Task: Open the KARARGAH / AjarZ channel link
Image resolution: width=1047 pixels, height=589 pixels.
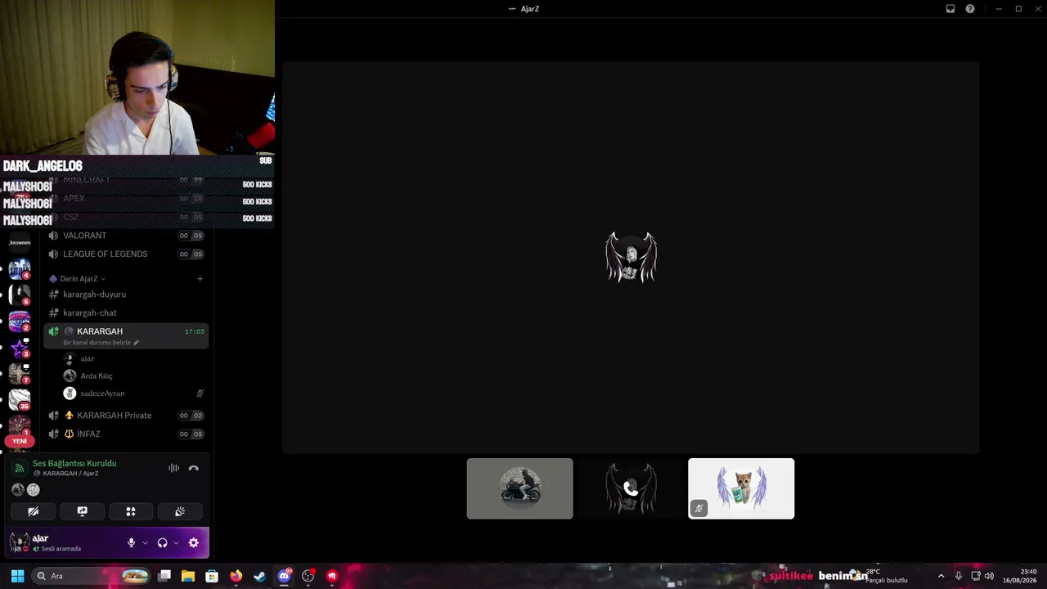Action: [70, 474]
